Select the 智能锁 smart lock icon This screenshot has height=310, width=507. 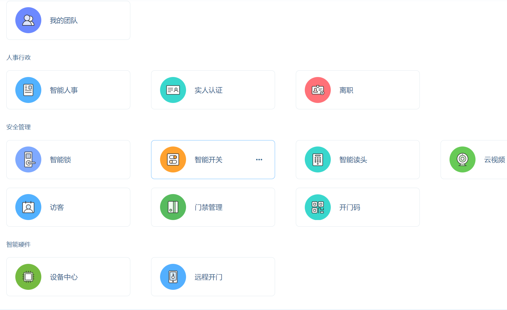28,159
